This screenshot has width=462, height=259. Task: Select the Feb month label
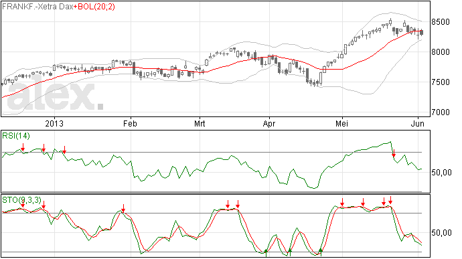pyautogui.click(x=130, y=123)
